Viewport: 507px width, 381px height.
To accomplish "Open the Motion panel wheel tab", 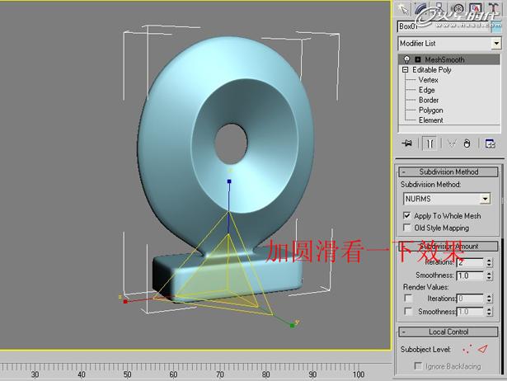I will point(460,8).
